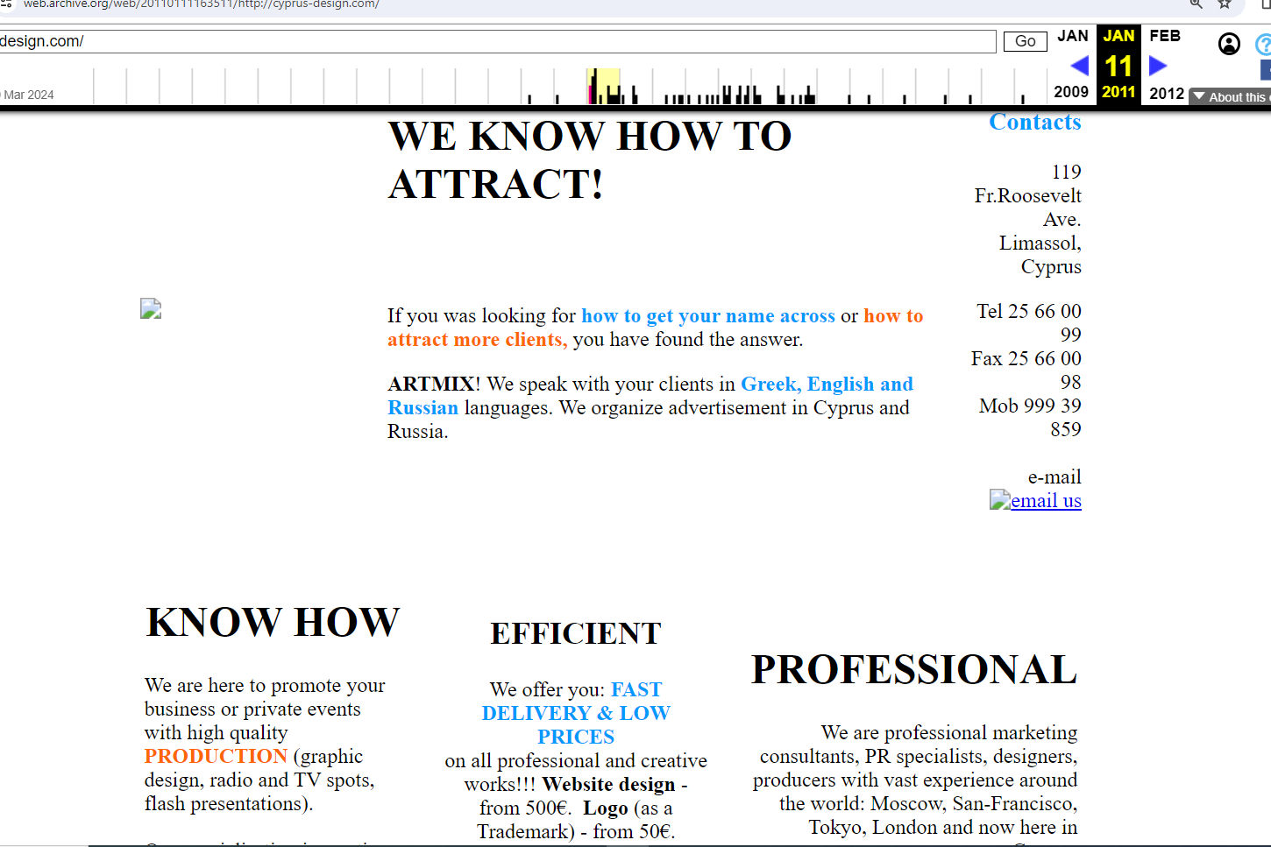Click the site info icon in address bar
The height and width of the screenshot is (847, 1271).
(x=6, y=4)
